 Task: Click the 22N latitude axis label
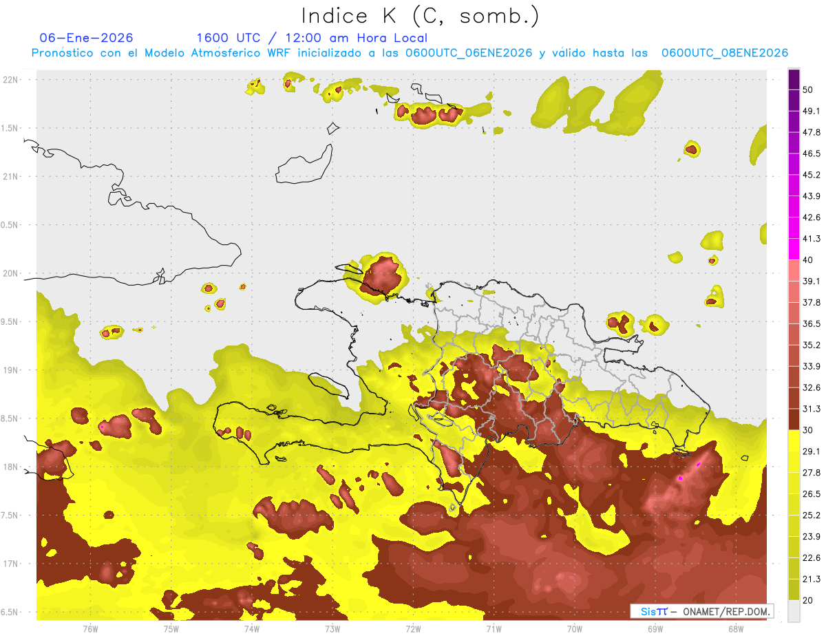pyautogui.click(x=12, y=79)
